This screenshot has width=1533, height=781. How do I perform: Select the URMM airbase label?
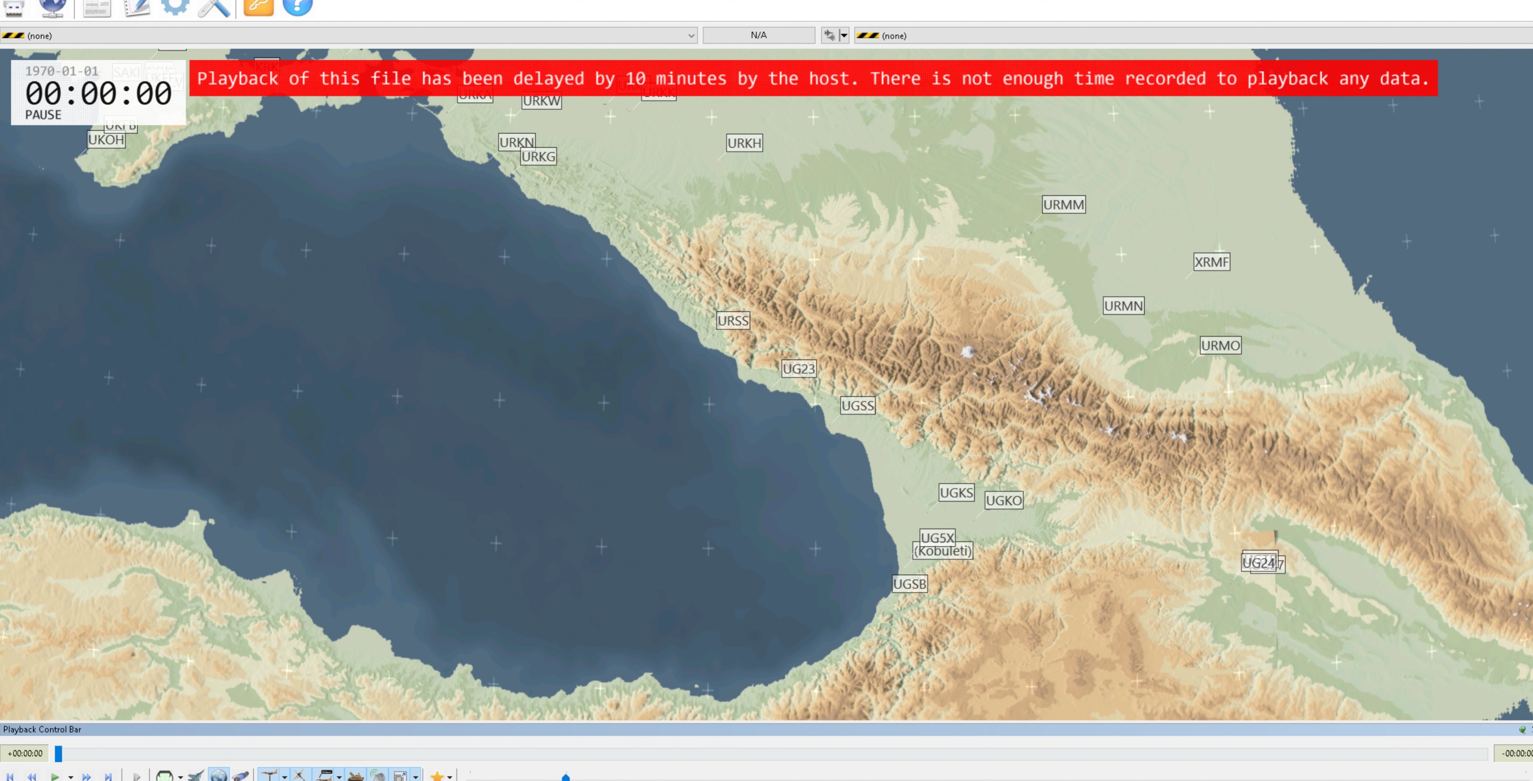point(1064,204)
